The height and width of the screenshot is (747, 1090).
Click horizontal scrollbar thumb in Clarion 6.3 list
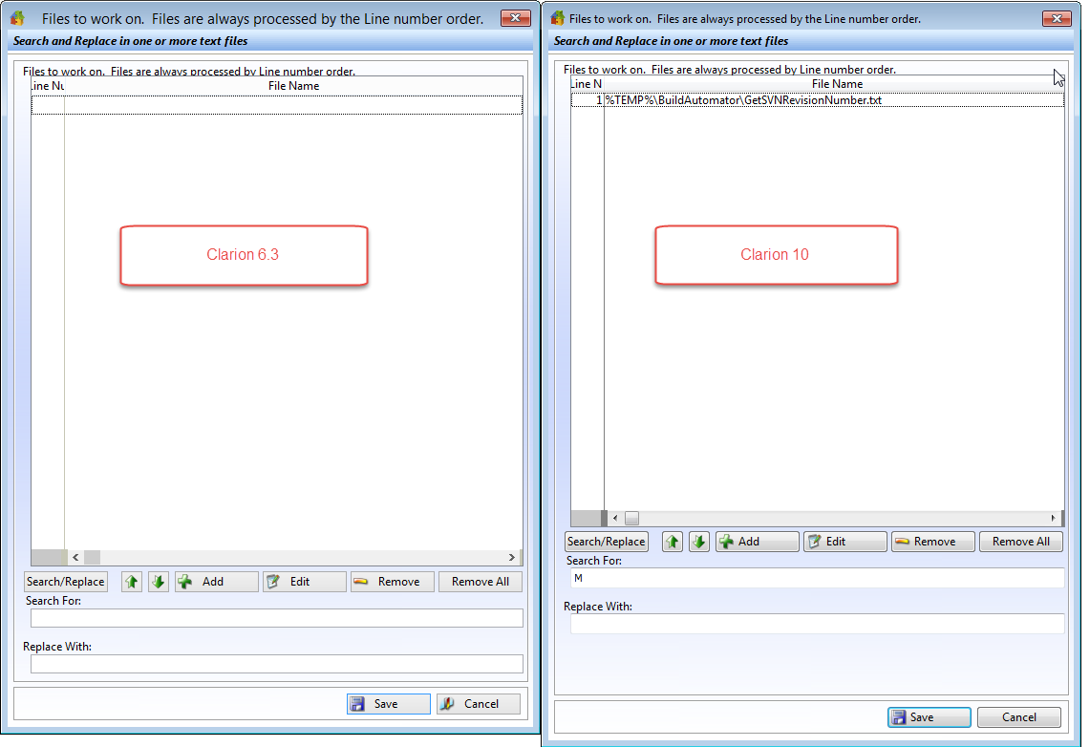92,557
